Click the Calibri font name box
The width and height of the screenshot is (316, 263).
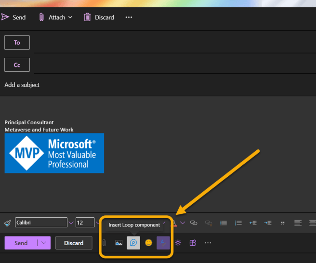[x=41, y=223]
